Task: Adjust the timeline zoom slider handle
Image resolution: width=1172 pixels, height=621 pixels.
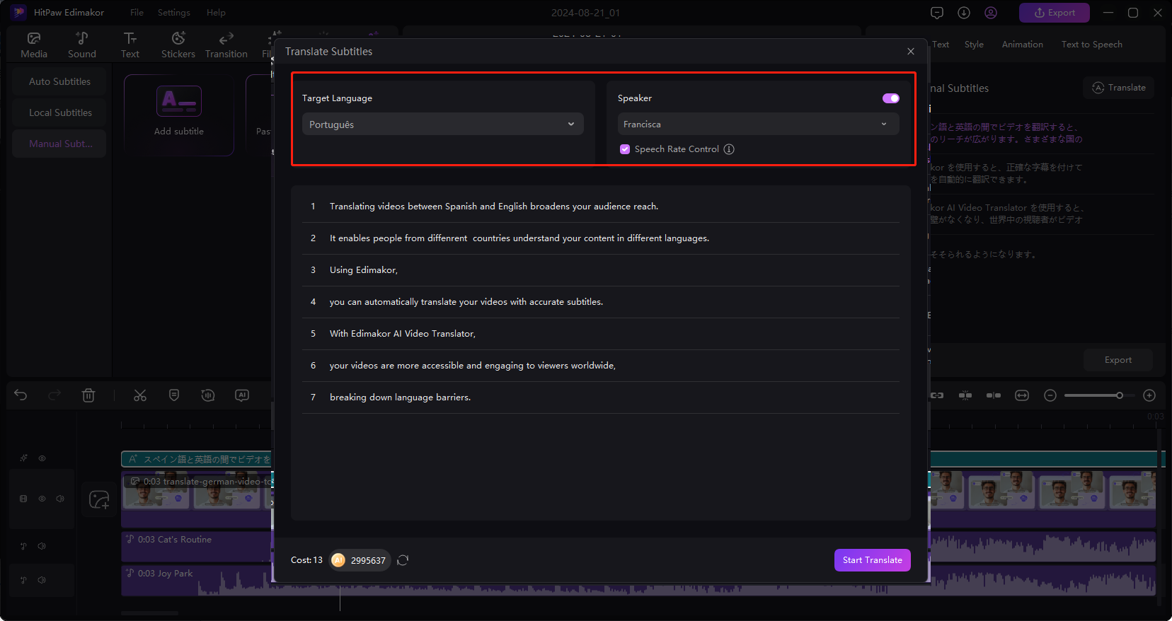Action: coord(1120,395)
